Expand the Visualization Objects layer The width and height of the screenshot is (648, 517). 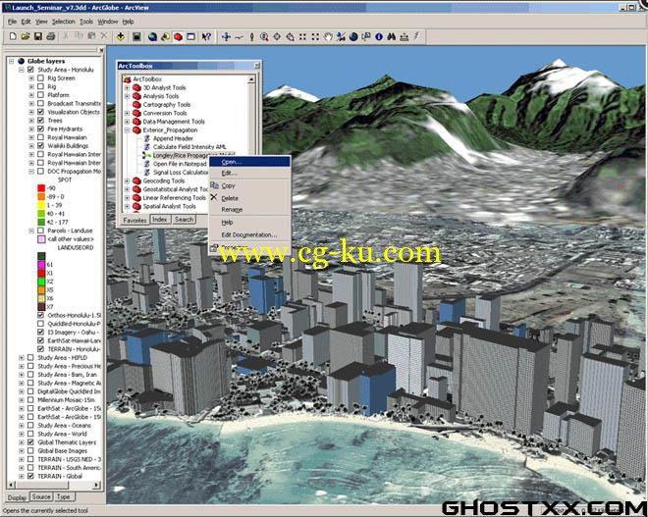click(x=31, y=112)
